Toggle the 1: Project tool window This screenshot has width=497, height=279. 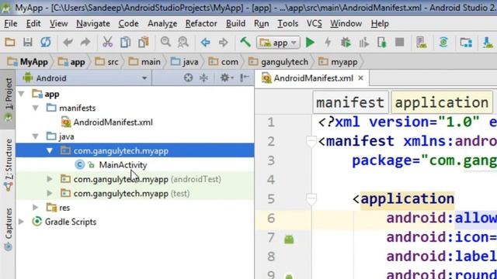[9, 98]
